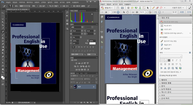Open the zoom percentage dropdown in Acrobat
Image resolution: width=193 pixels, height=105 pixels.
[x=147, y=12]
